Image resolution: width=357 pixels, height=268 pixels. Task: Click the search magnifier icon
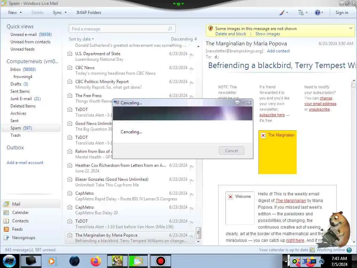pyautogui.click(x=170, y=29)
